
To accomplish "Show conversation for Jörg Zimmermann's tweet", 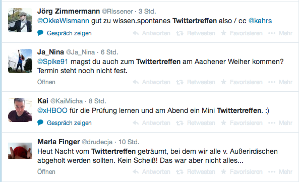I will pos(65,33).
